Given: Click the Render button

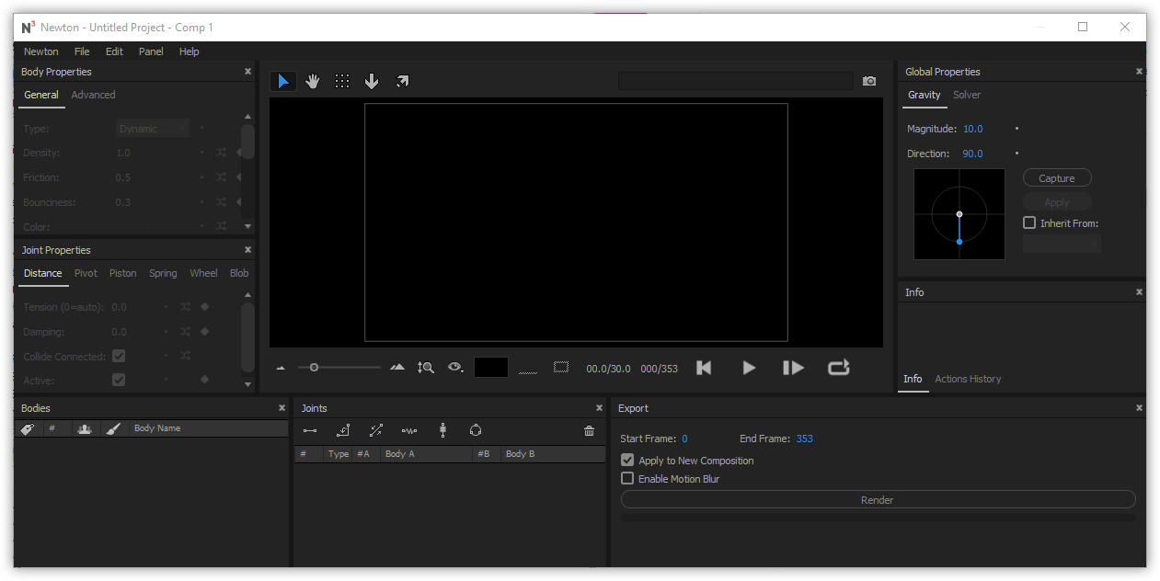Looking at the screenshot, I should point(878,500).
